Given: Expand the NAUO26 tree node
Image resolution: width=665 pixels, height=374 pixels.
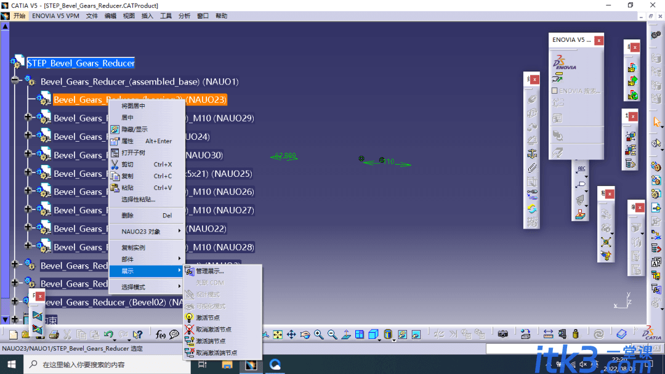Looking at the screenshot, I should (28, 190).
